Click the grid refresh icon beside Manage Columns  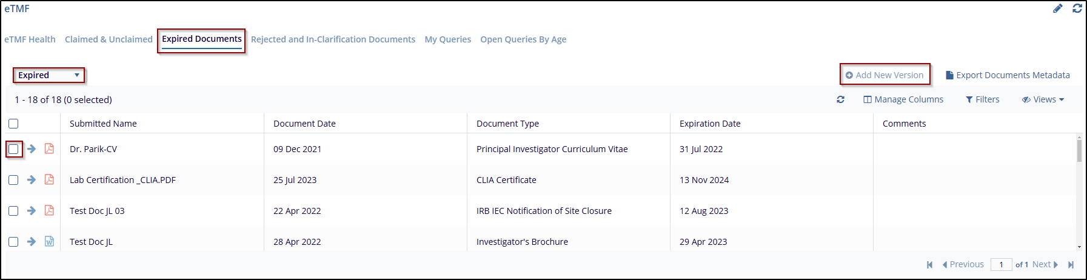[x=840, y=99]
